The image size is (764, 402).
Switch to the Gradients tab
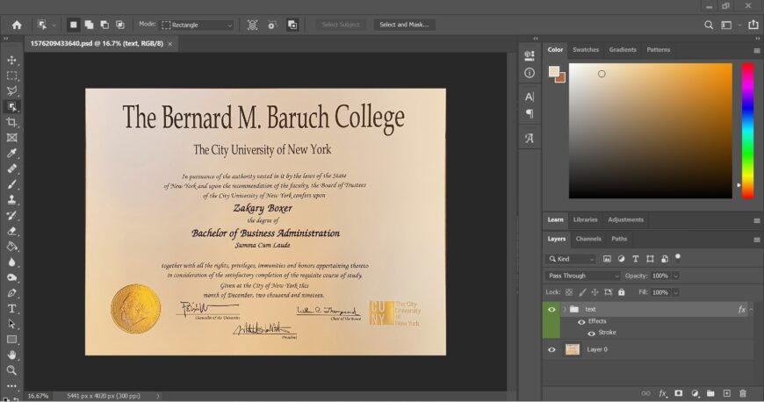click(x=623, y=50)
